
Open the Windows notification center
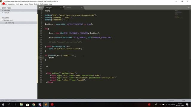click(x=187, y=104)
